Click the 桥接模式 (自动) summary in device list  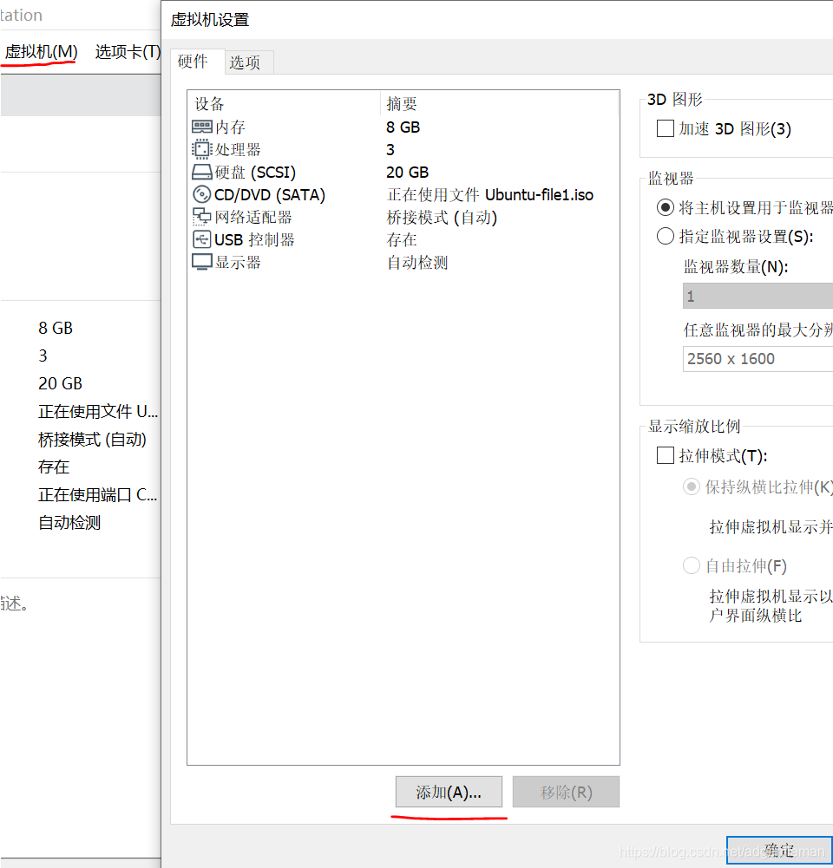tap(442, 217)
